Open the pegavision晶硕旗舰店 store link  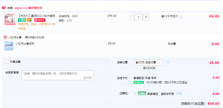click(x=28, y=8)
